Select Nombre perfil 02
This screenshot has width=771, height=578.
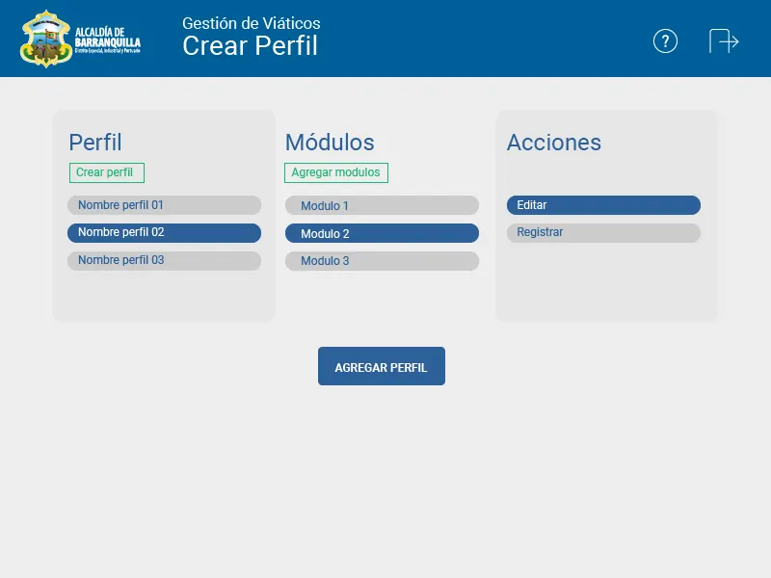[x=164, y=233]
